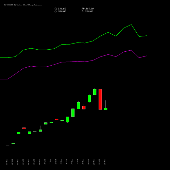Select the 01 Feb date axis label
The width and height of the screenshot is (170, 170).
[7, 162]
